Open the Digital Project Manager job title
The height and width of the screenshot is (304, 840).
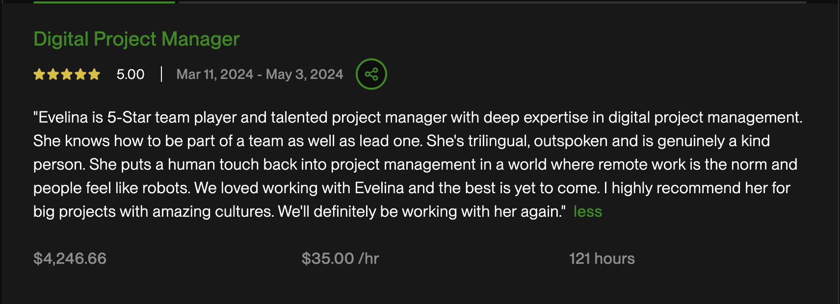click(136, 39)
